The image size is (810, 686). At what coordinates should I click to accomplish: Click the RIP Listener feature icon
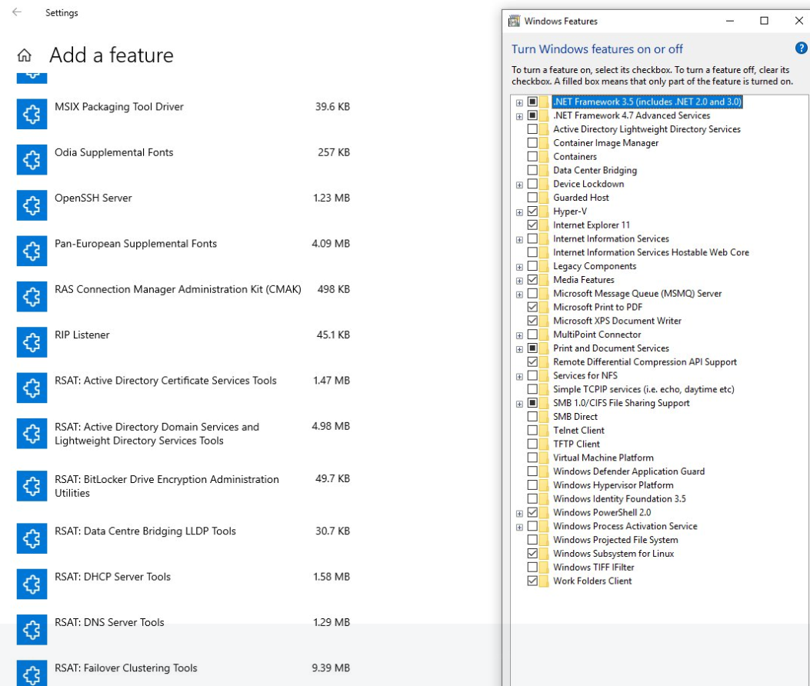point(32,342)
